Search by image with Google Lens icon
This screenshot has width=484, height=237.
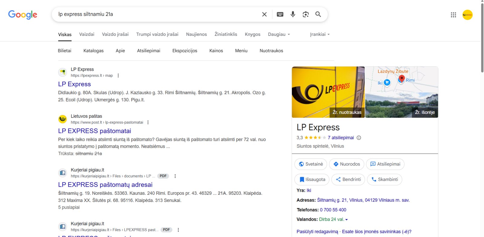(306, 14)
